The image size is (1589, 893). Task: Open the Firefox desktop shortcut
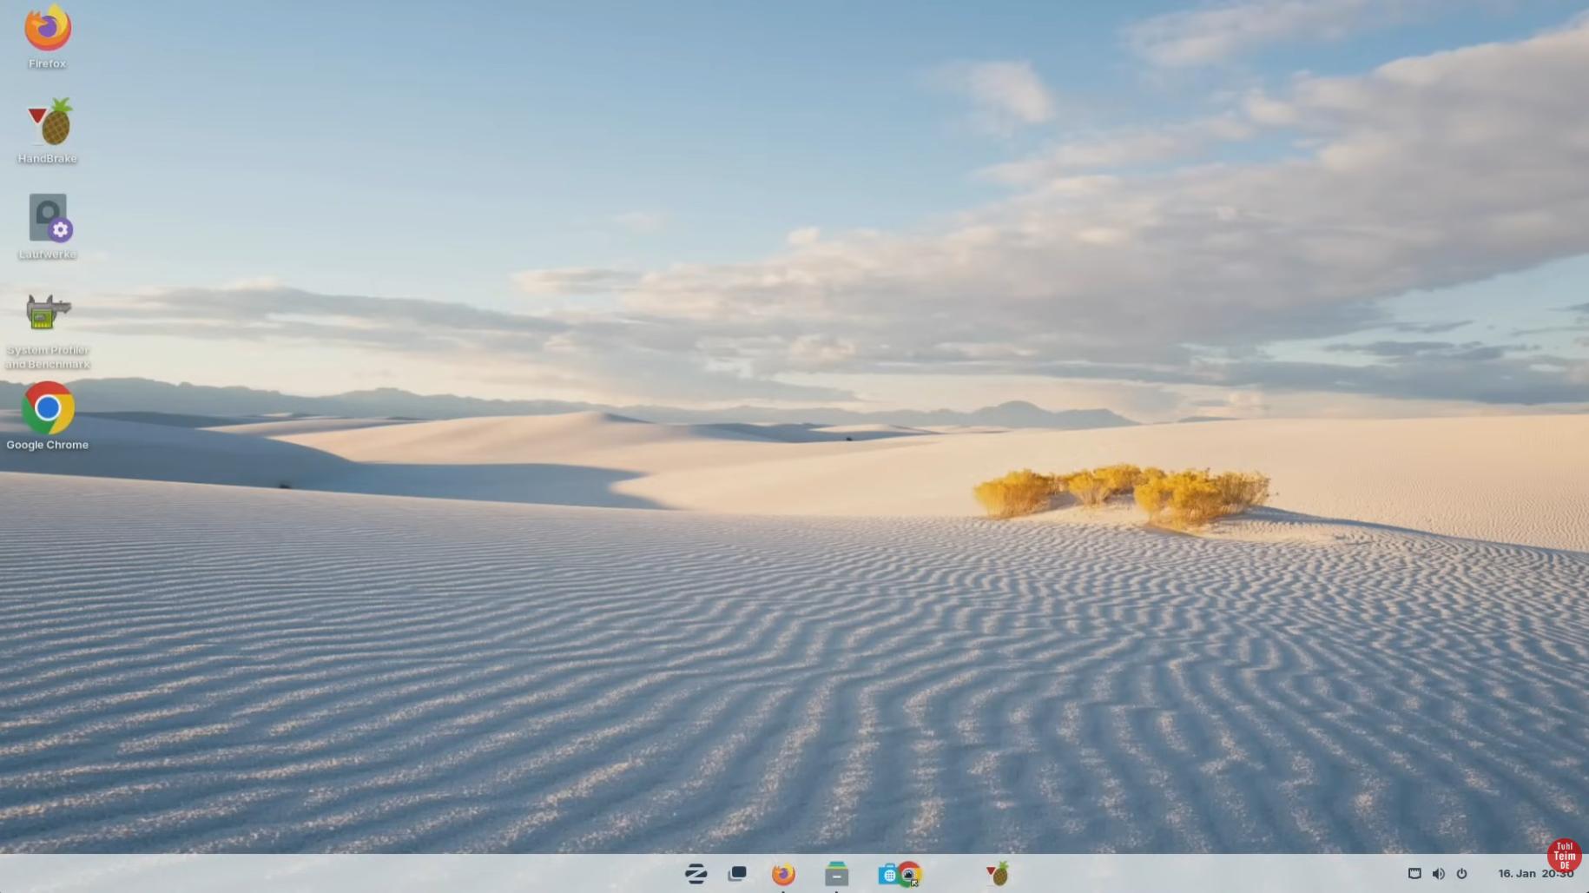[x=48, y=30]
